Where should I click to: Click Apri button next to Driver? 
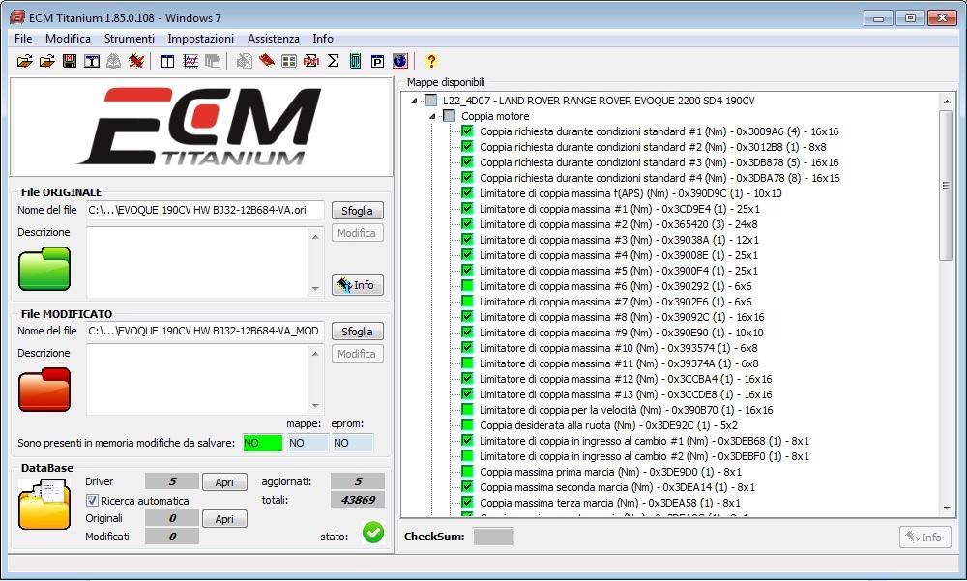coord(224,481)
